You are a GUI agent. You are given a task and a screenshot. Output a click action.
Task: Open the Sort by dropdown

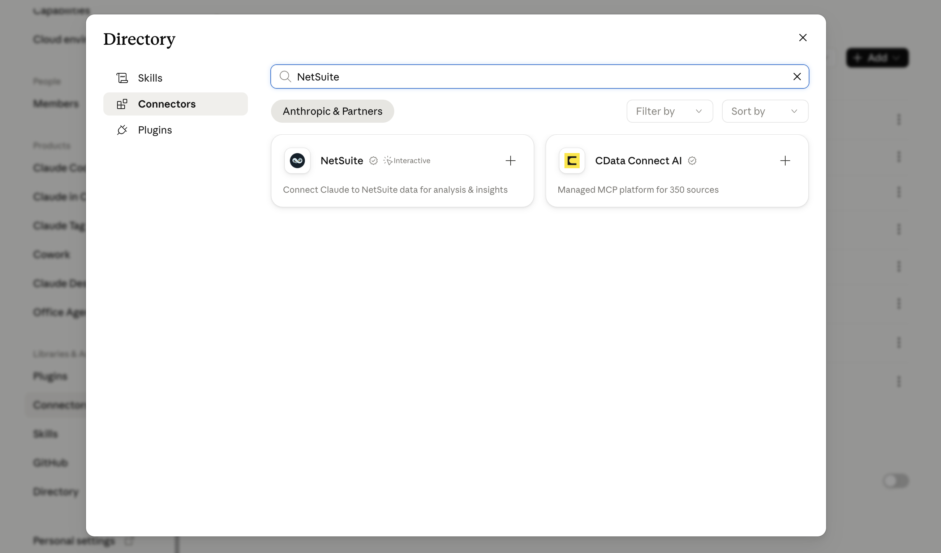tap(765, 111)
